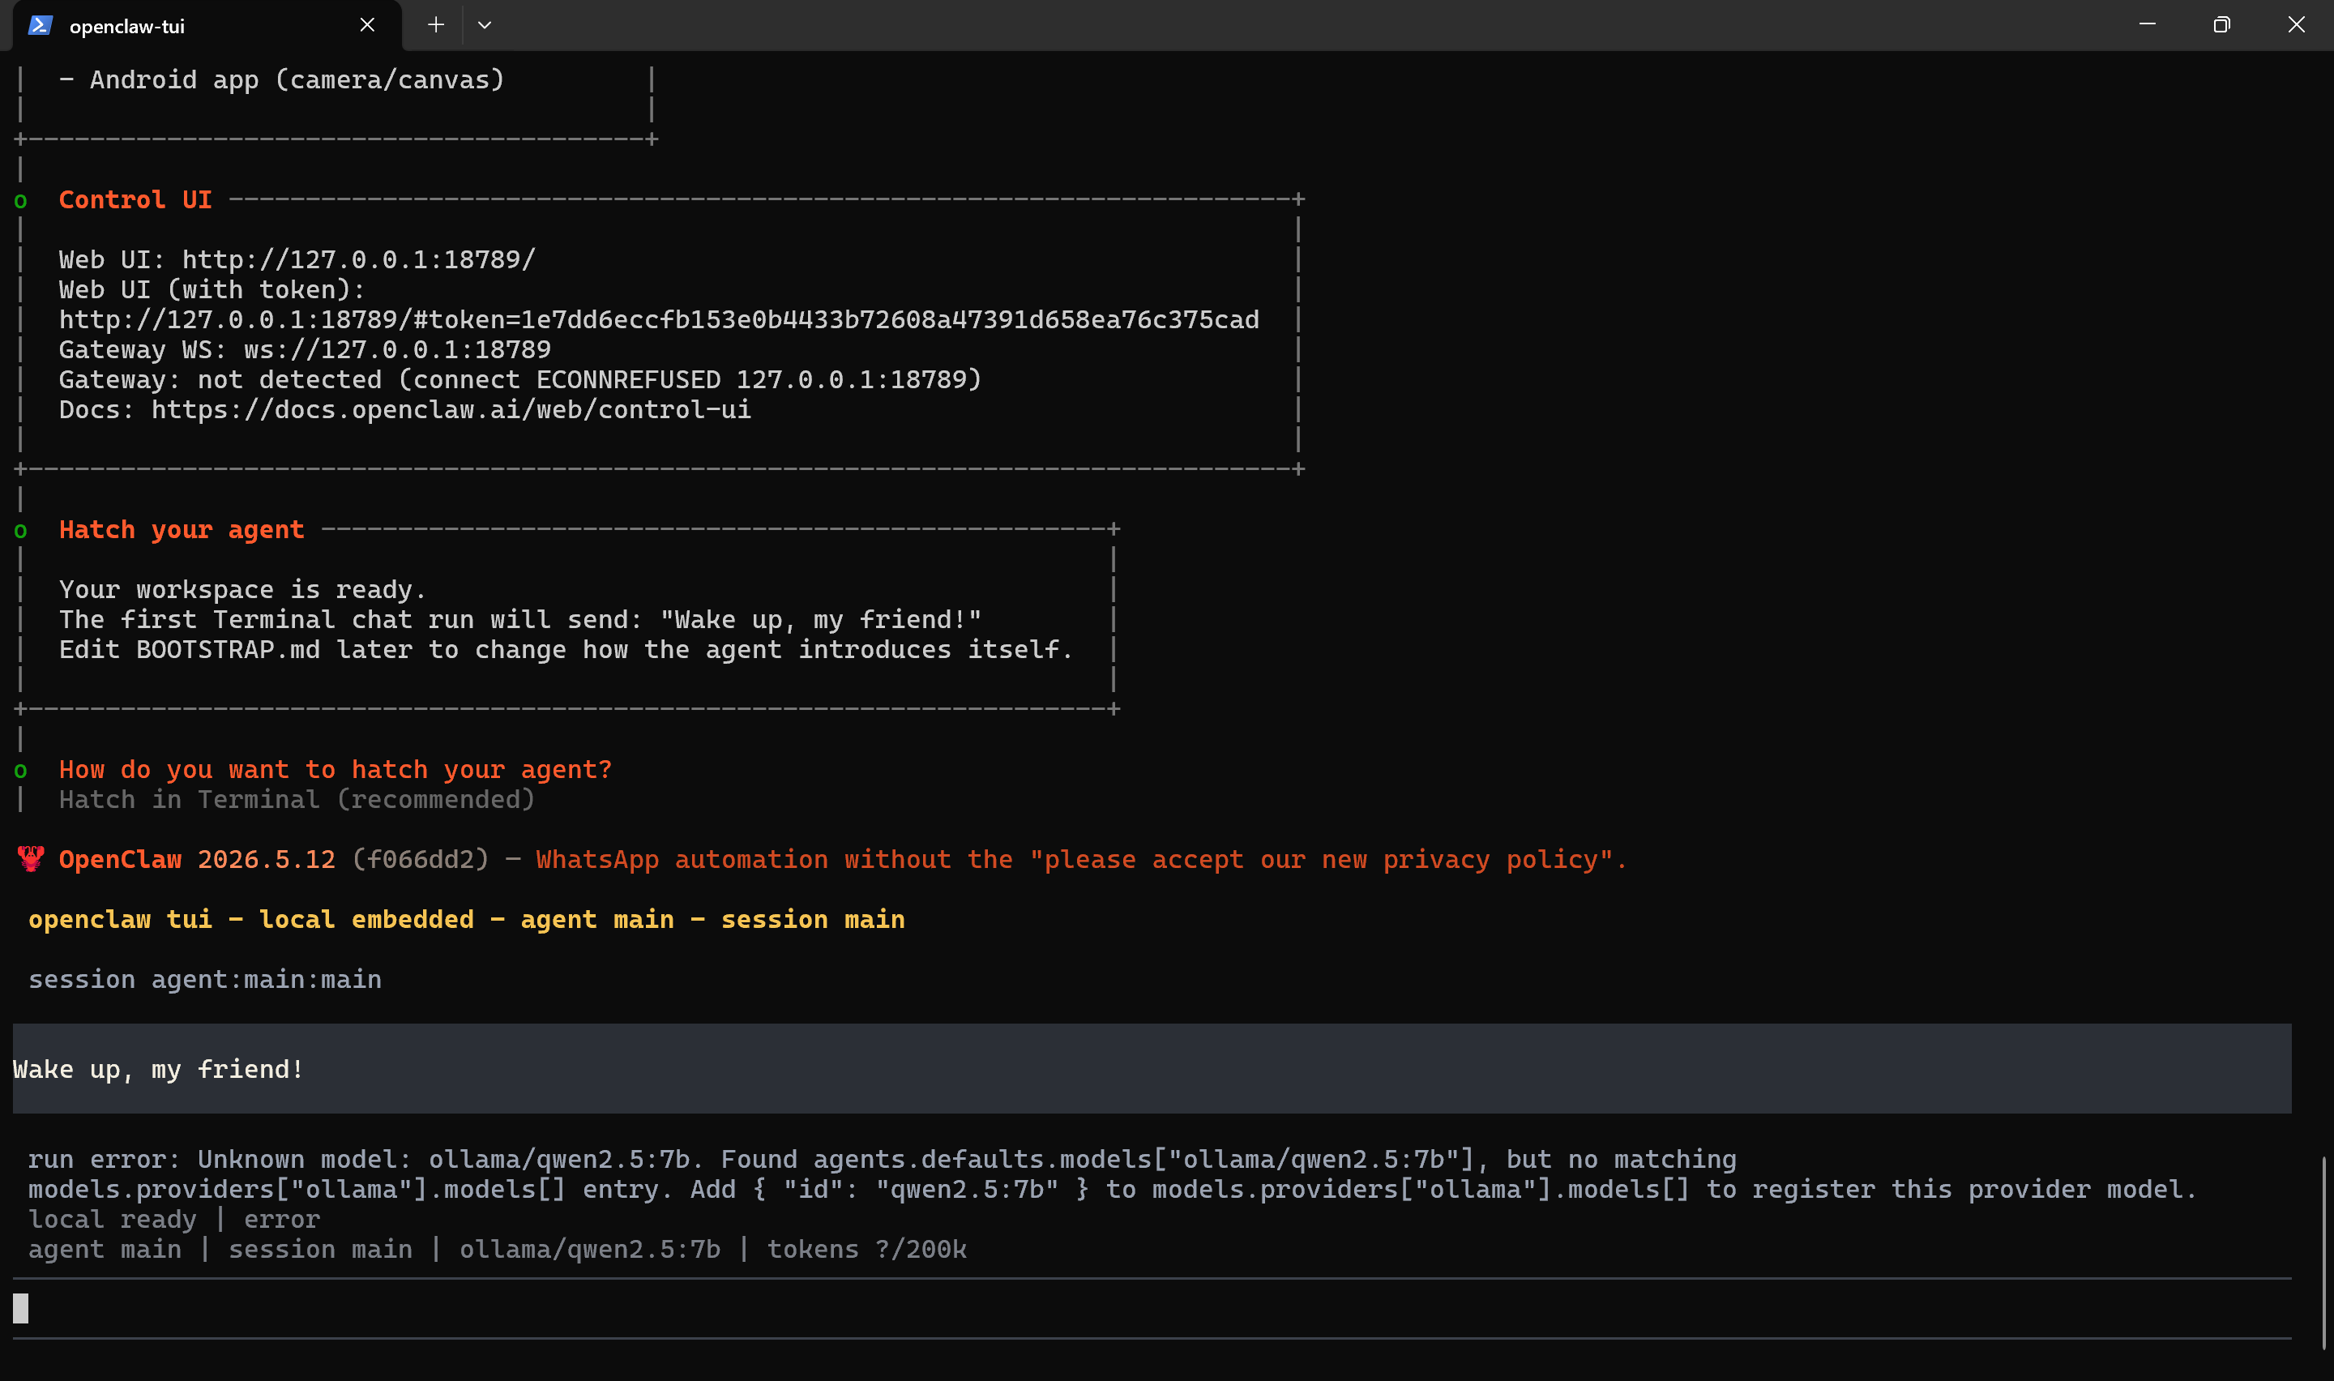2334x1381 pixels.
Task: Click the 'Edit BOOTSTRAP.md later' instruction line
Action: click(x=566, y=649)
